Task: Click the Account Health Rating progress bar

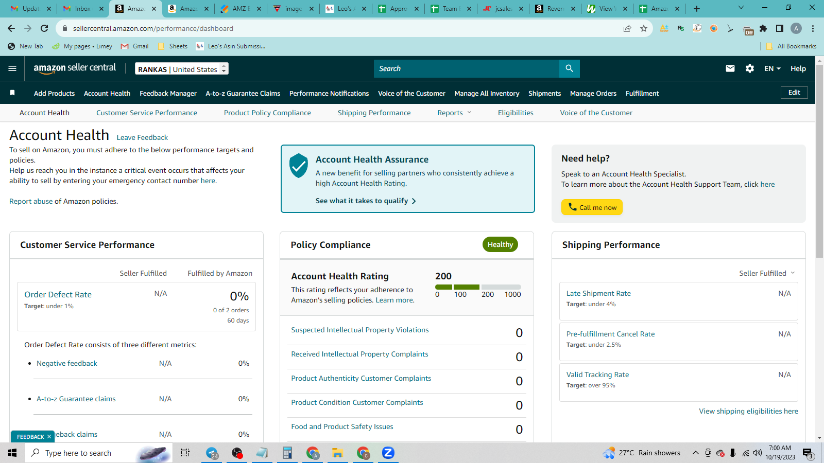Action: click(x=478, y=287)
